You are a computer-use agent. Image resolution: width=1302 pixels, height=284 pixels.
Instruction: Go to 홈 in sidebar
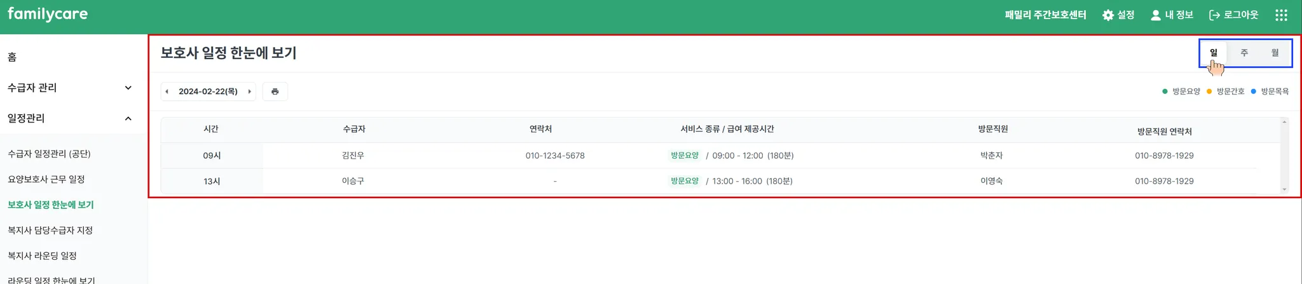(12, 57)
